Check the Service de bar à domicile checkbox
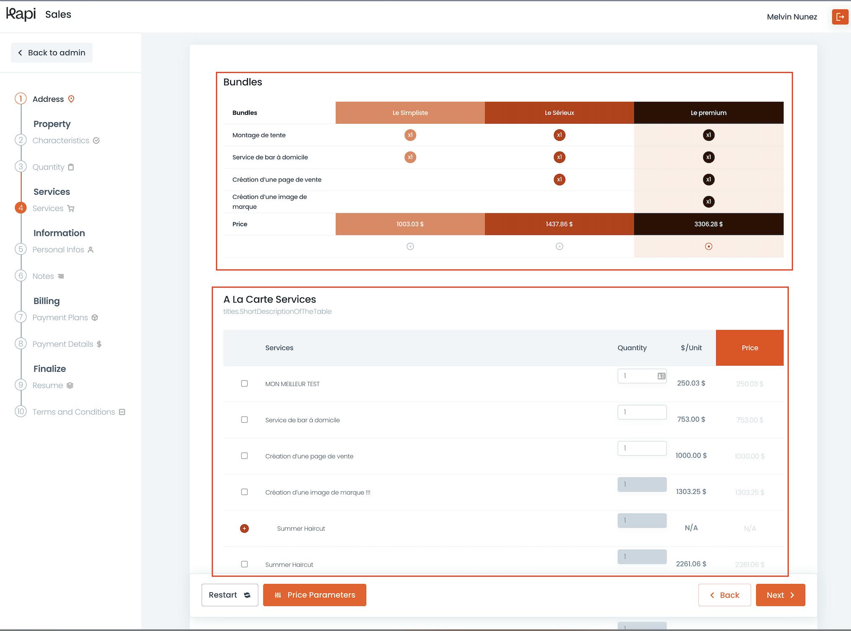 (244, 420)
